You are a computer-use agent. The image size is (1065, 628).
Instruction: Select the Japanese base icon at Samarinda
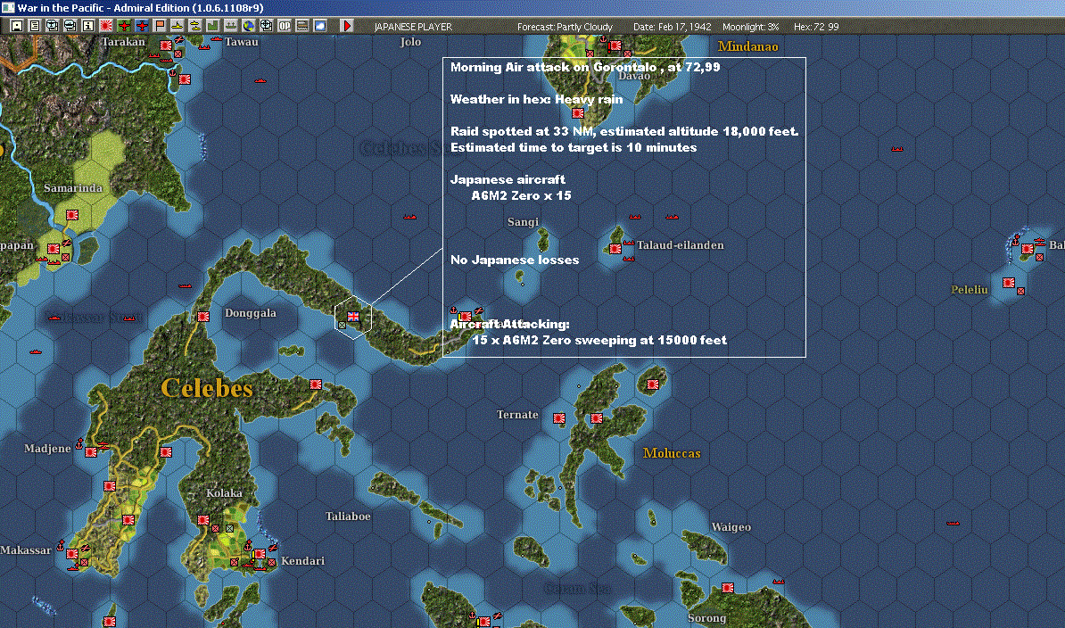pos(72,215)
